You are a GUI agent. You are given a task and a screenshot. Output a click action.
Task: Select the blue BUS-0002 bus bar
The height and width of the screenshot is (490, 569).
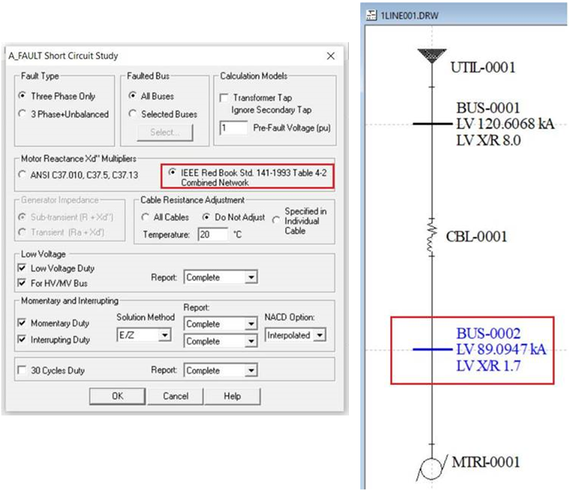(x=431, y=349)
